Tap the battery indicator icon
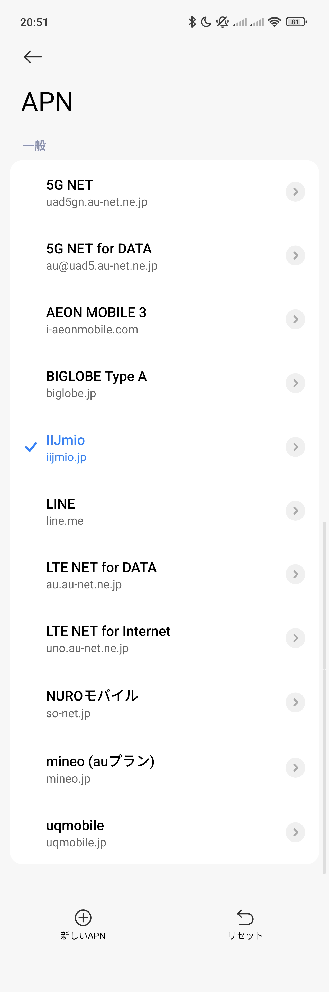This screenshot has height=992, width=329. [296, 22]
